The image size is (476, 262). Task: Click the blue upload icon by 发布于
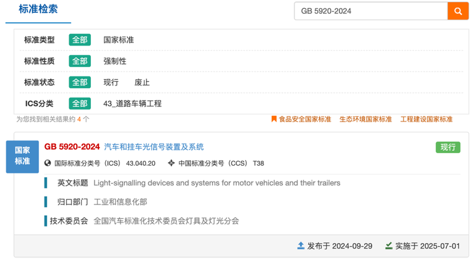tap(301, 246)
